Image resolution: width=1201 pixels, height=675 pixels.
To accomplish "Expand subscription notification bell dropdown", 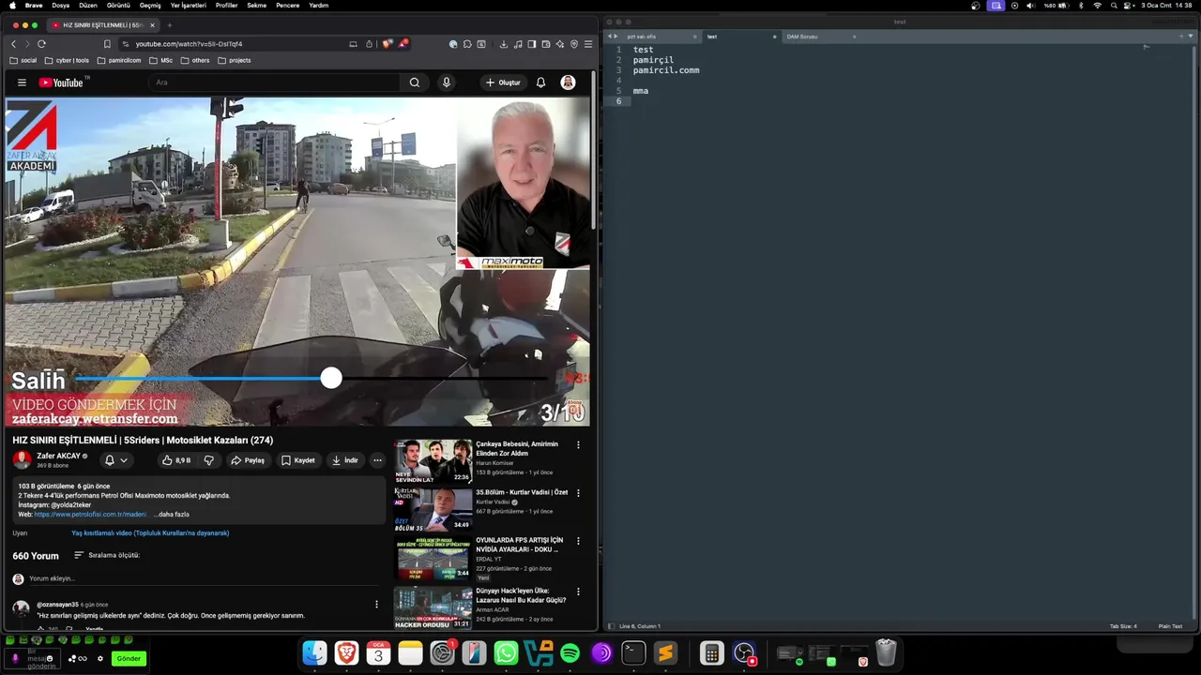I will pyautogui.click(x=116, y=460).
